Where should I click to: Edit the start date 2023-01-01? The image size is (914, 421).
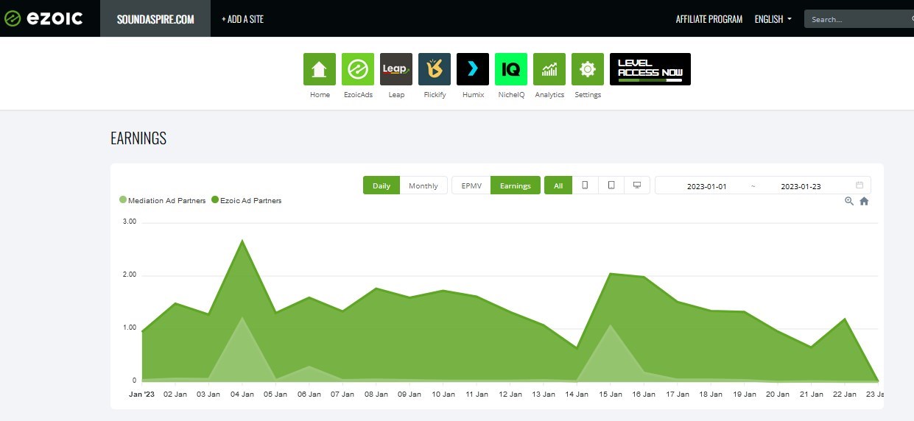coord(707,186)
